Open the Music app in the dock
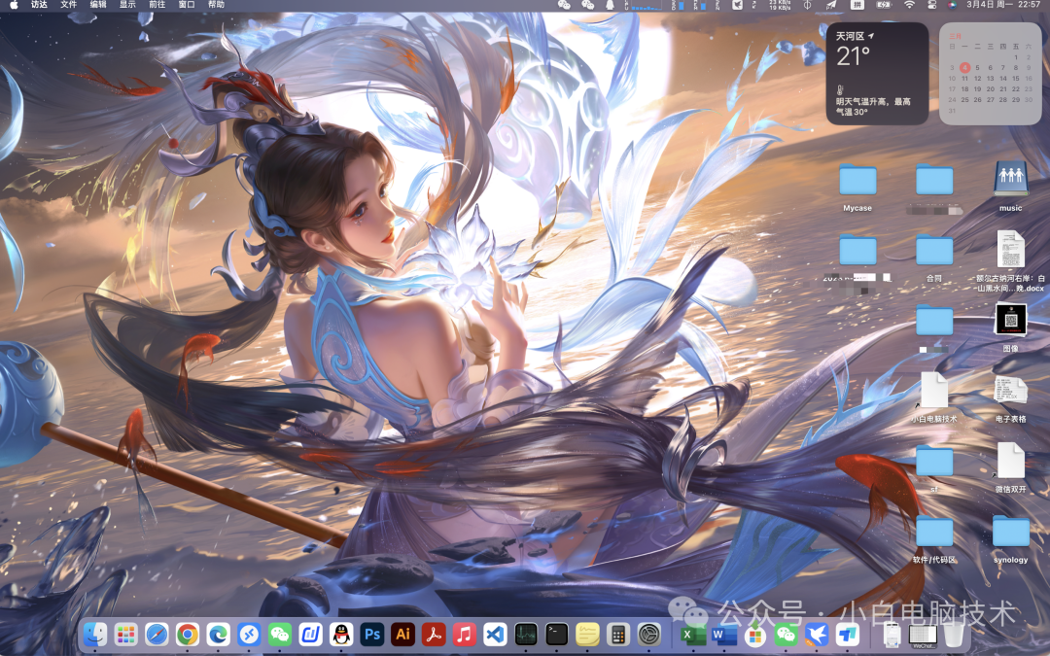Viewport: 1050px width, 656px height. 464,634
